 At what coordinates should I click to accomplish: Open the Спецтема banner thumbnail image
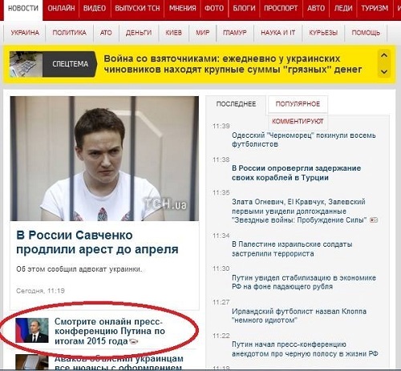coord(26,64)
